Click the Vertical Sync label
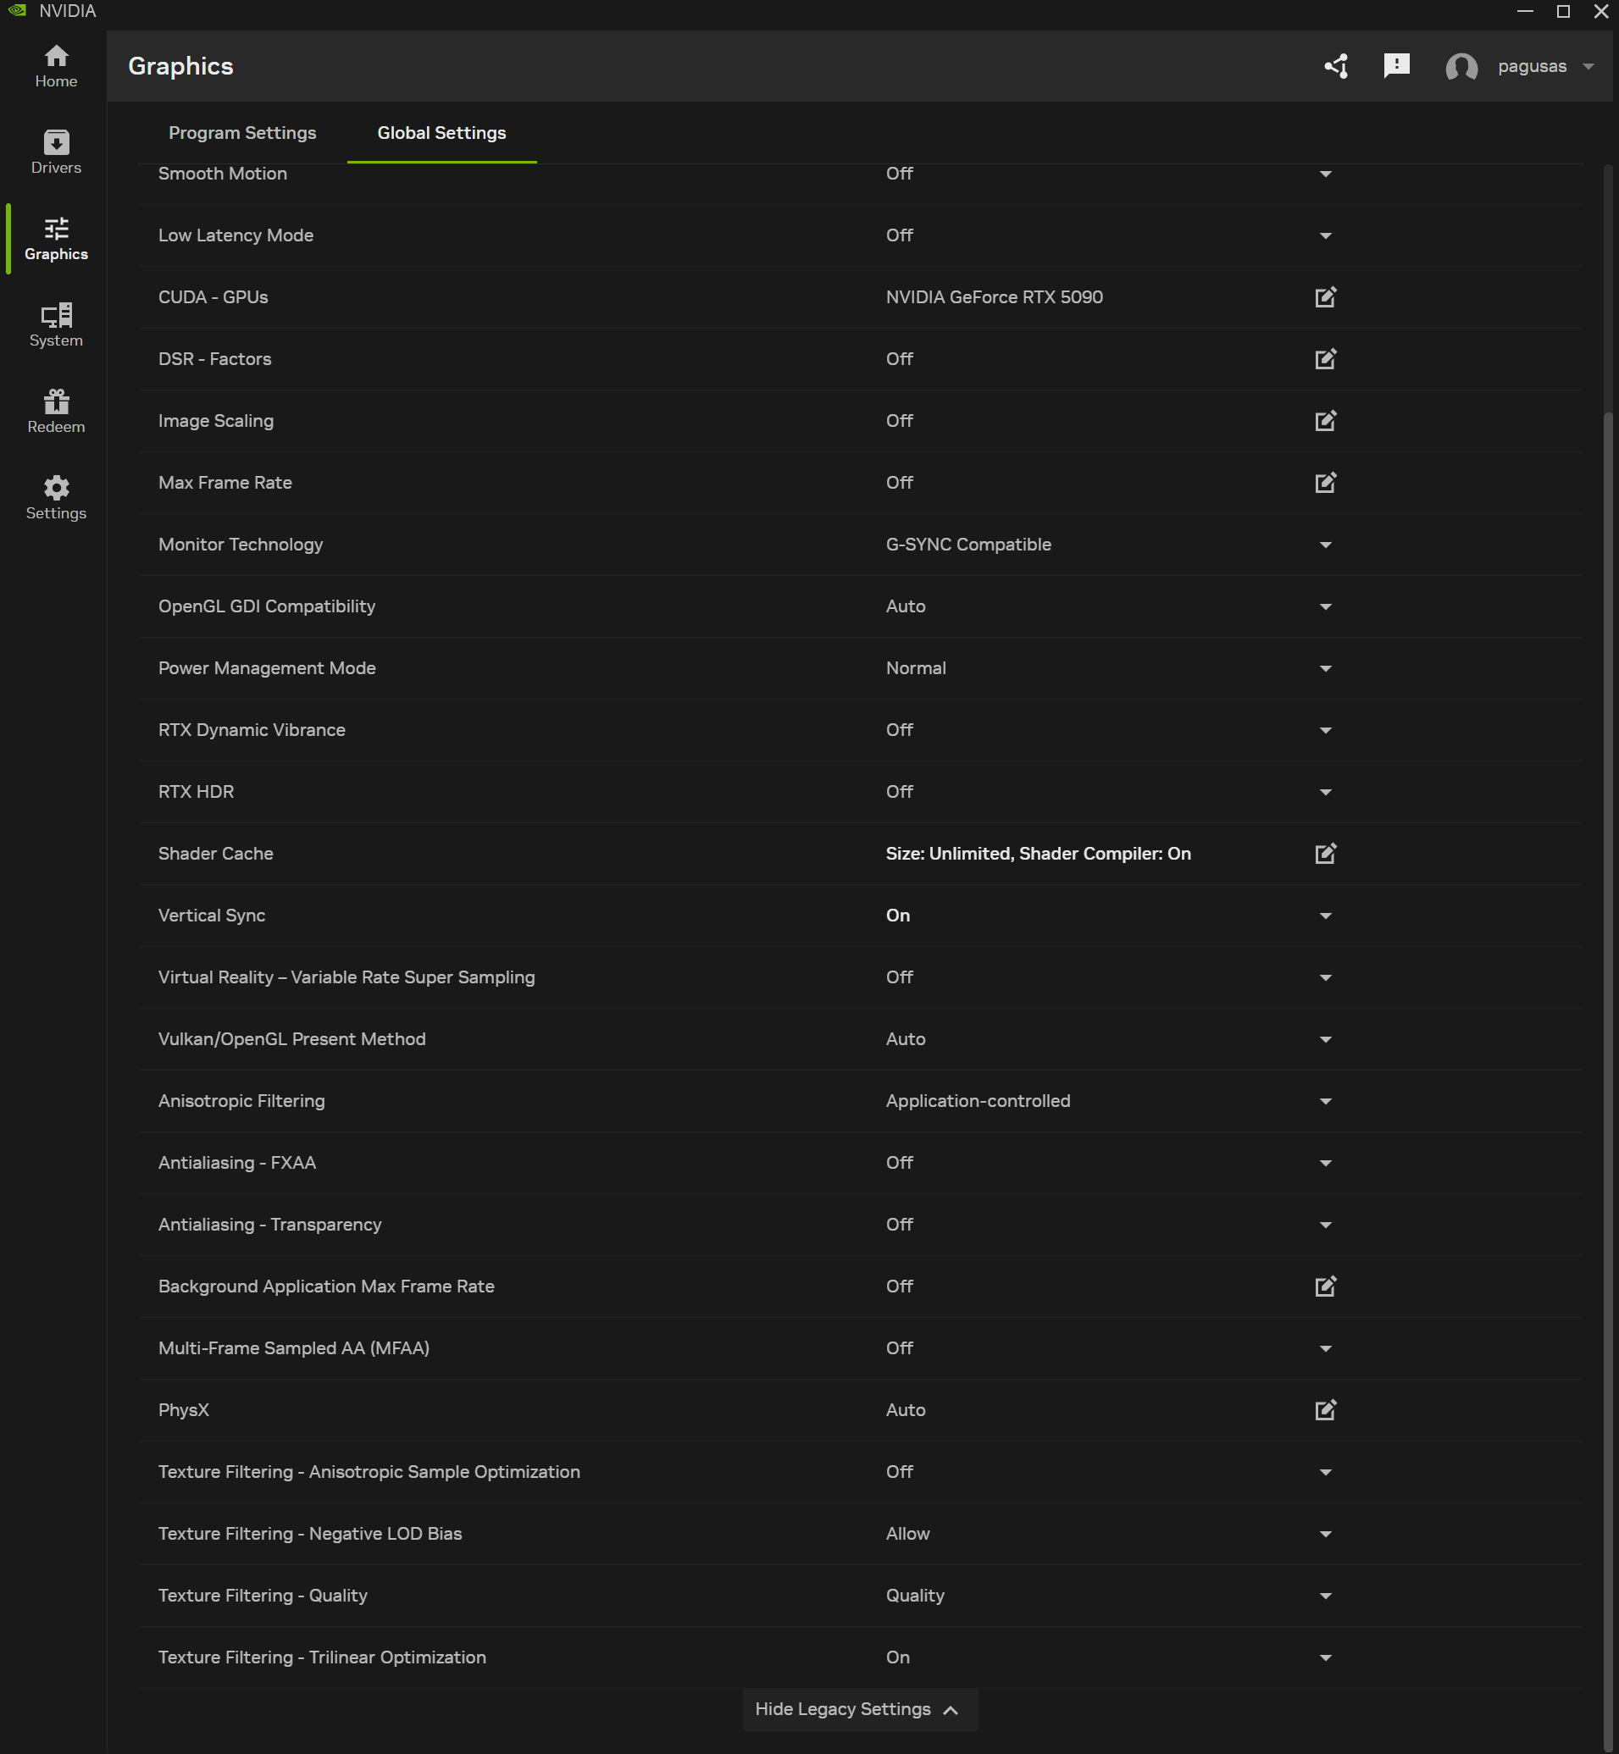 212,915
